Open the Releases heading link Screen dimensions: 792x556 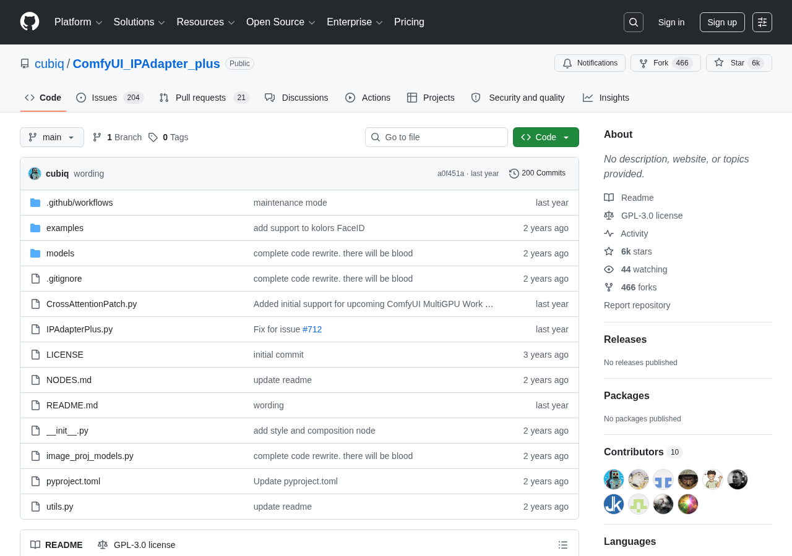point(625,340)
